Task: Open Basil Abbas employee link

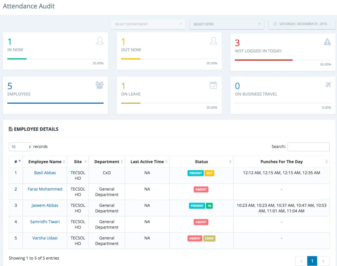Action: [45, 173]
